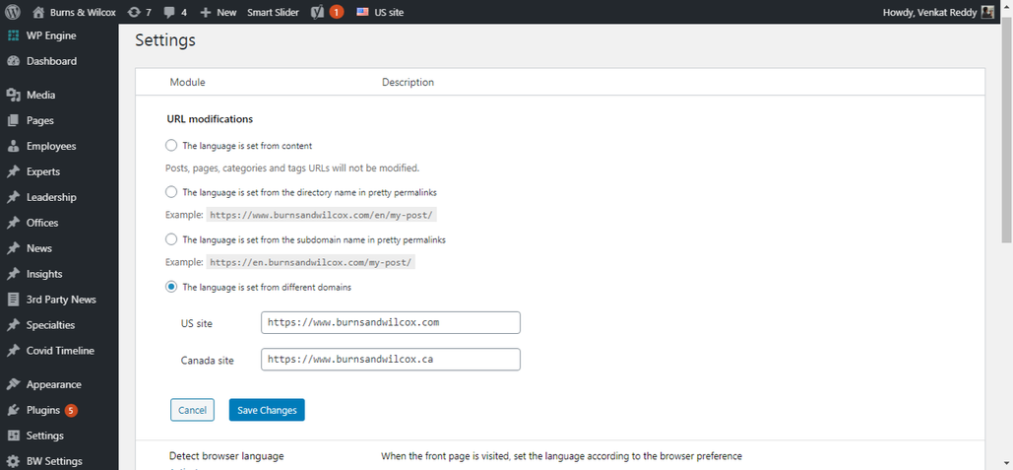Click the Media sidebar icon

click(13, 95)
